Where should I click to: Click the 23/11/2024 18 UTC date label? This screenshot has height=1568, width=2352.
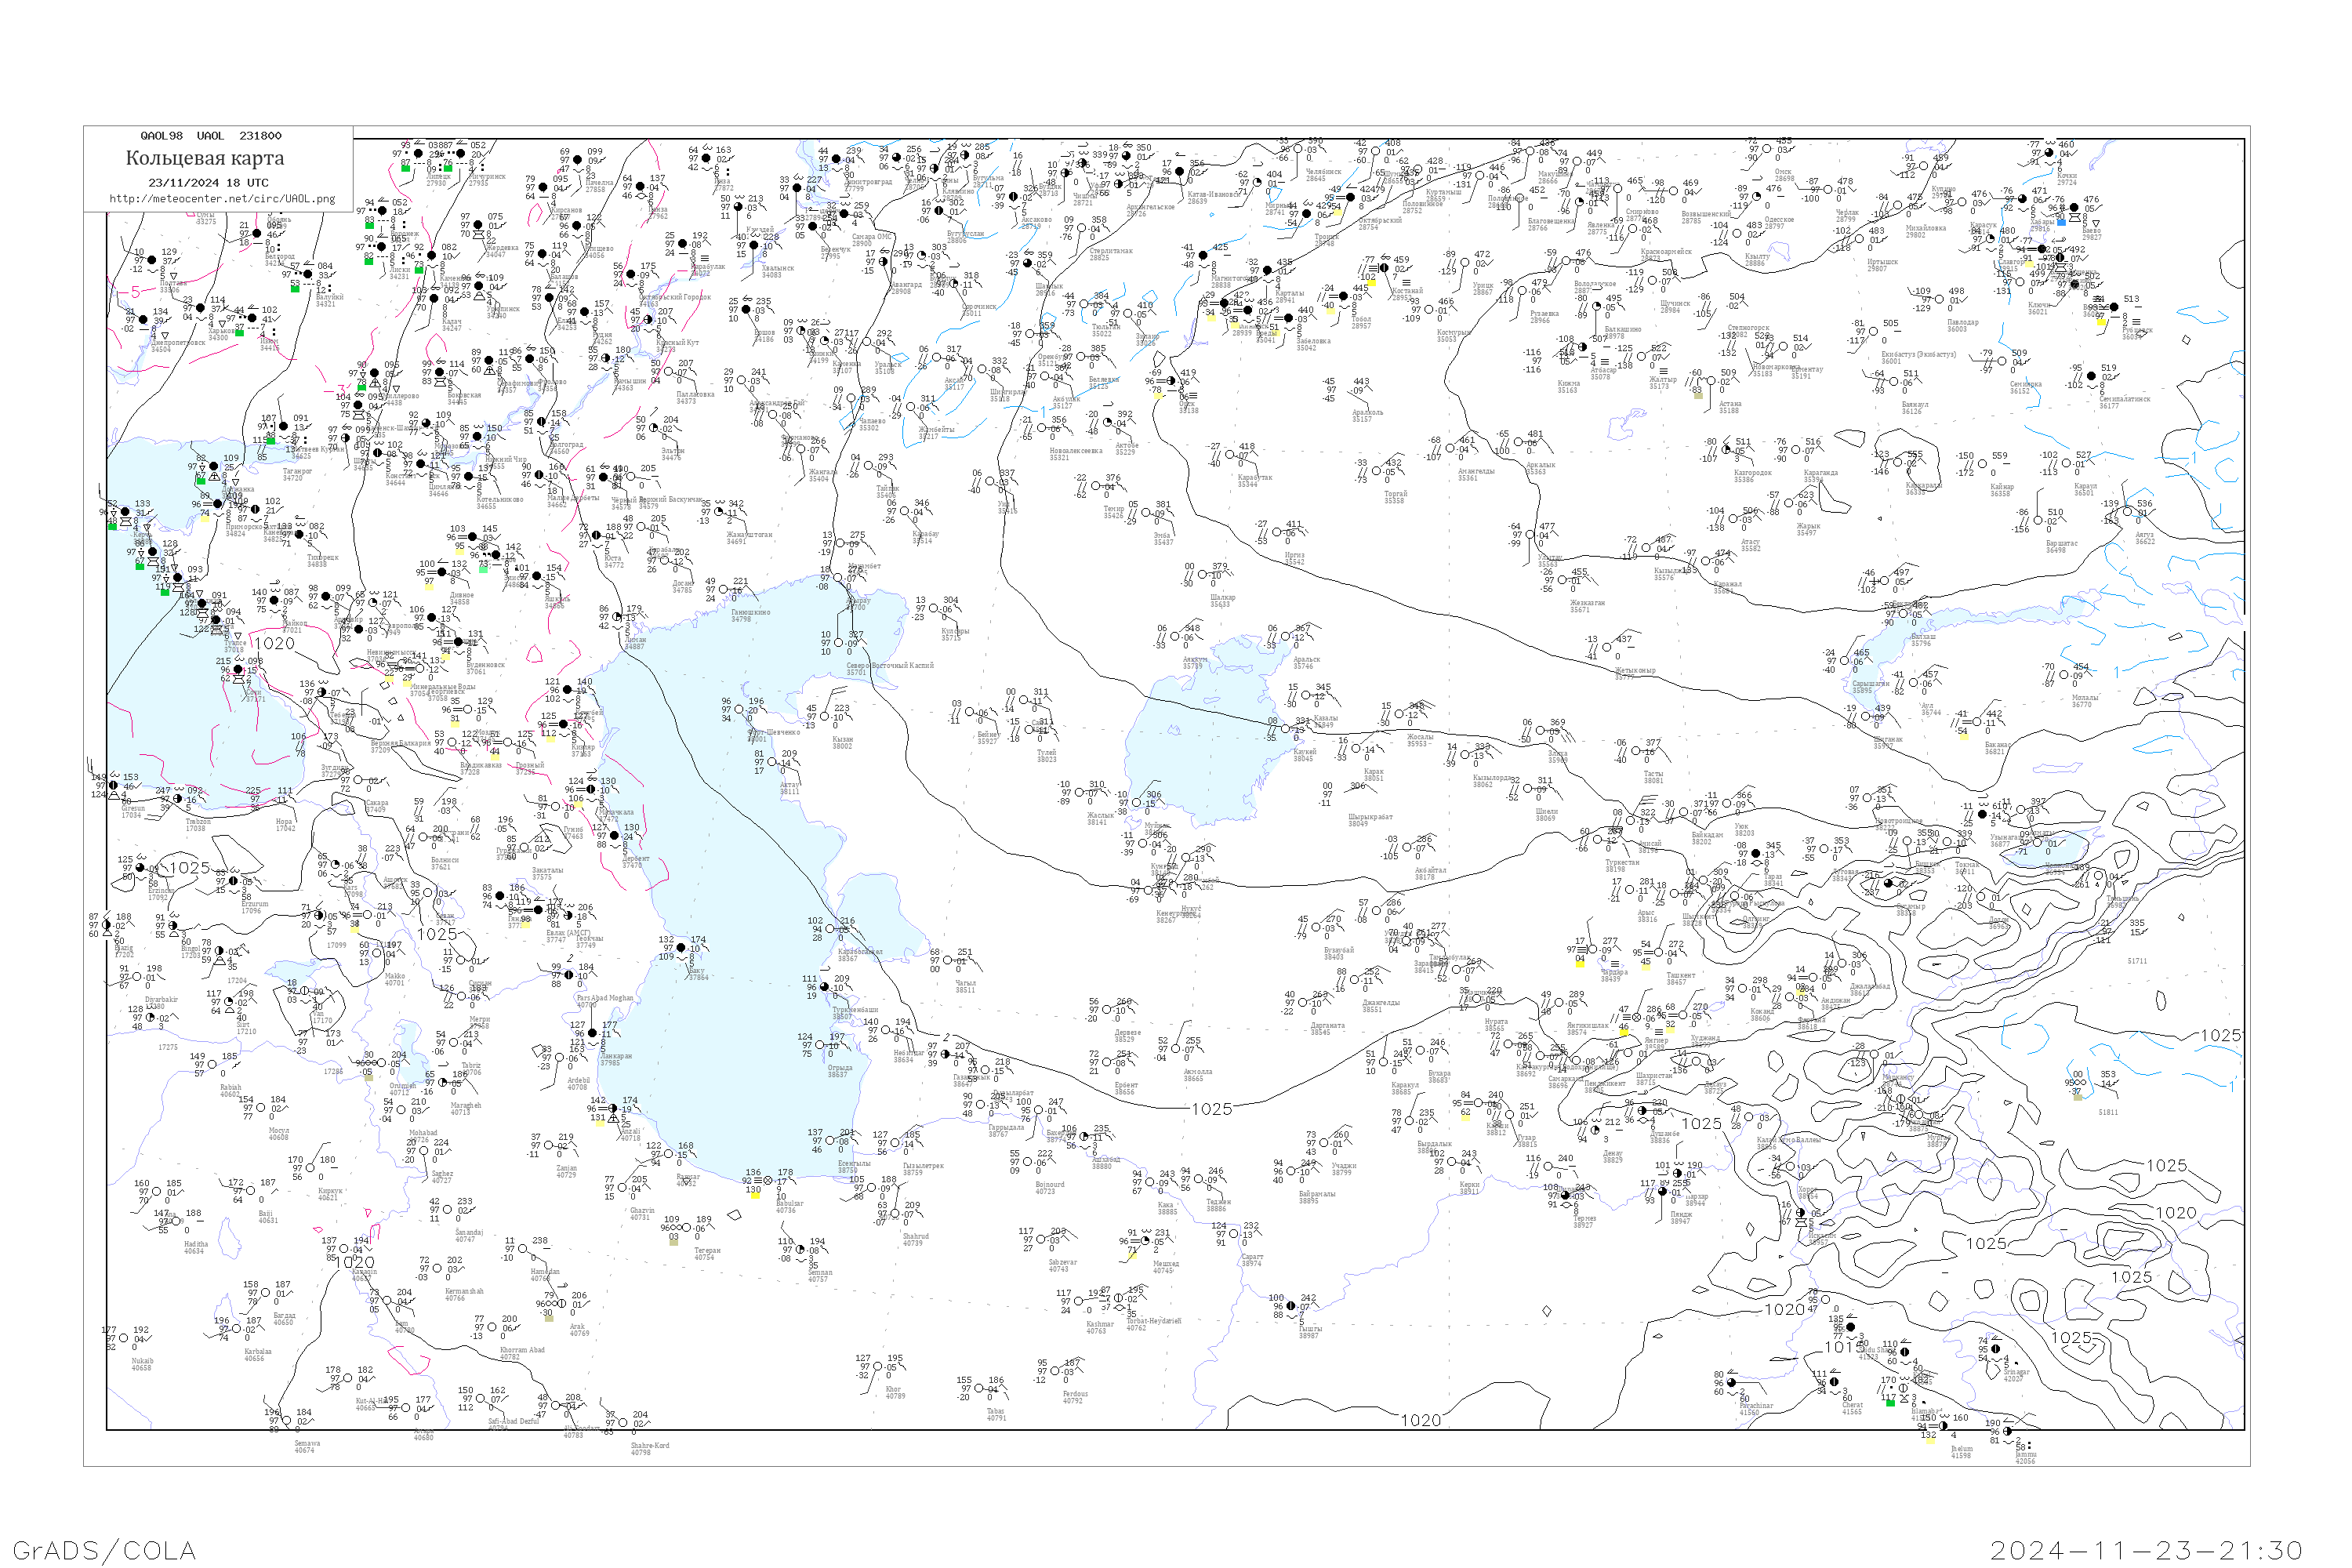point(208,183)
